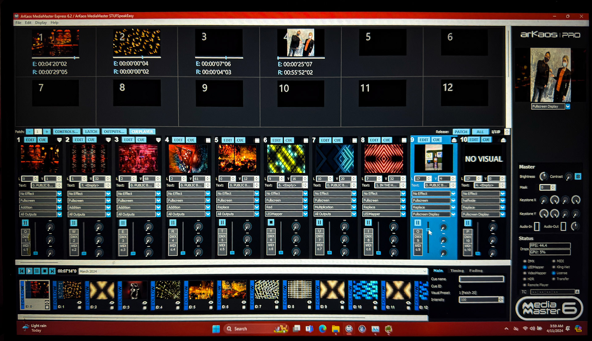This screenshot has width=592, height=341.
Task: Toggle the Audio-Out box in Master
Action: 563,226
